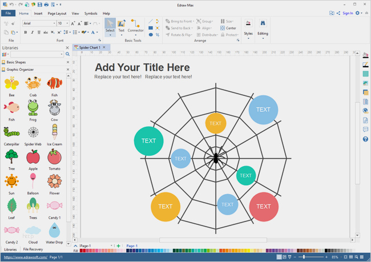Add the Sun shape from library
Viewport: 371px width, 262px height.
click(11, 184)
